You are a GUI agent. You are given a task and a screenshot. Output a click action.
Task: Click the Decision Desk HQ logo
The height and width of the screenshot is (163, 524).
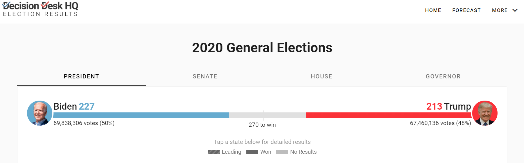[x=40, y=9]
